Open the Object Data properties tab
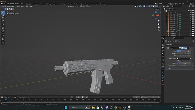Image resolution: width=195 pixels, height=110 pixels. 163,78
